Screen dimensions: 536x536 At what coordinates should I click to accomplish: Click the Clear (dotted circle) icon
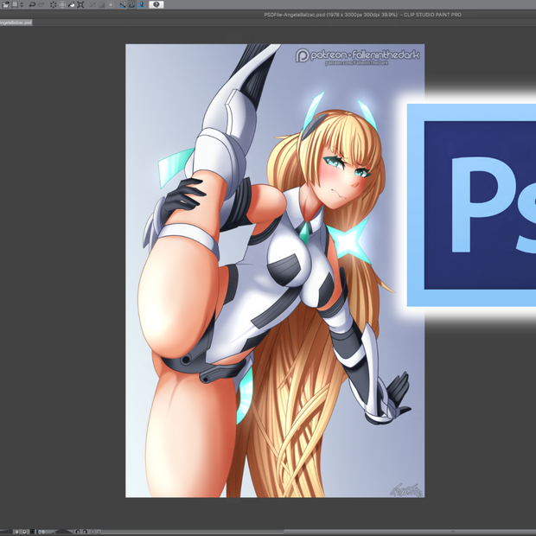click(x=53, y=4)
